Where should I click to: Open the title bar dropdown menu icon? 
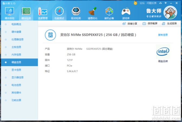tap(166, 3)
